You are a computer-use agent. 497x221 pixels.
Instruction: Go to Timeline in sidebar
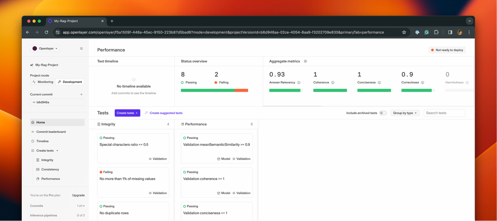point(42,141)
